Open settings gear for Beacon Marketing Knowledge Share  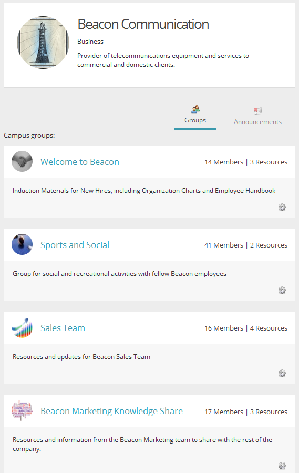(x=282, y=466)
